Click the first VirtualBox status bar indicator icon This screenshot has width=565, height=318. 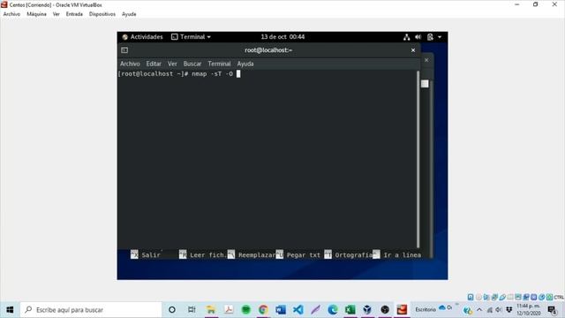point(471,297)
